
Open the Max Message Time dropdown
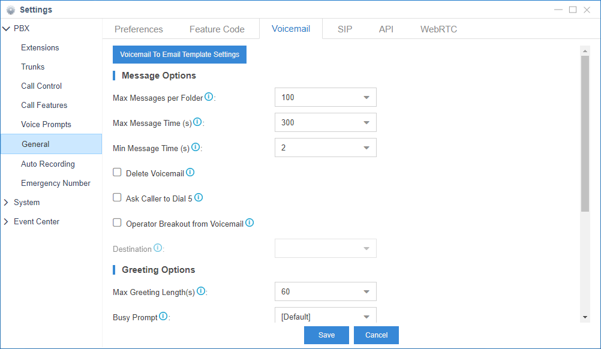325,122
